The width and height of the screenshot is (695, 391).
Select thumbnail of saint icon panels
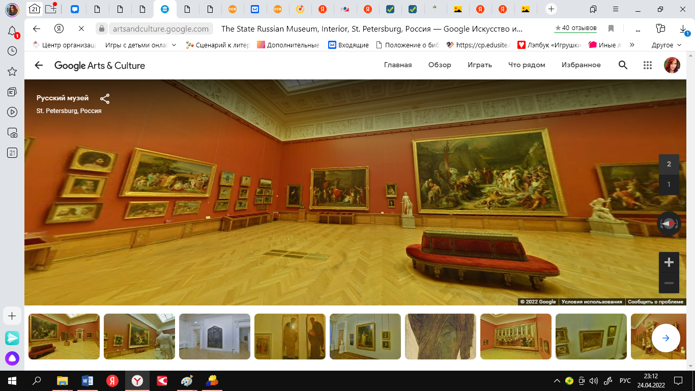(290, 337)
